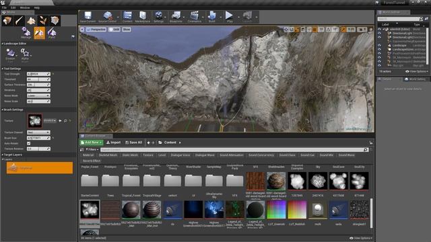
Task: Click the Save All button
Action: (x=134, y=143)
